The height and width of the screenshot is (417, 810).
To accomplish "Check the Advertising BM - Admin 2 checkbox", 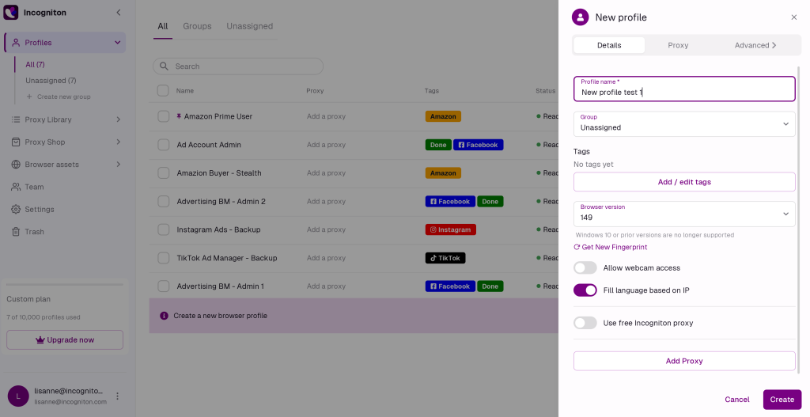I will 163,202.
